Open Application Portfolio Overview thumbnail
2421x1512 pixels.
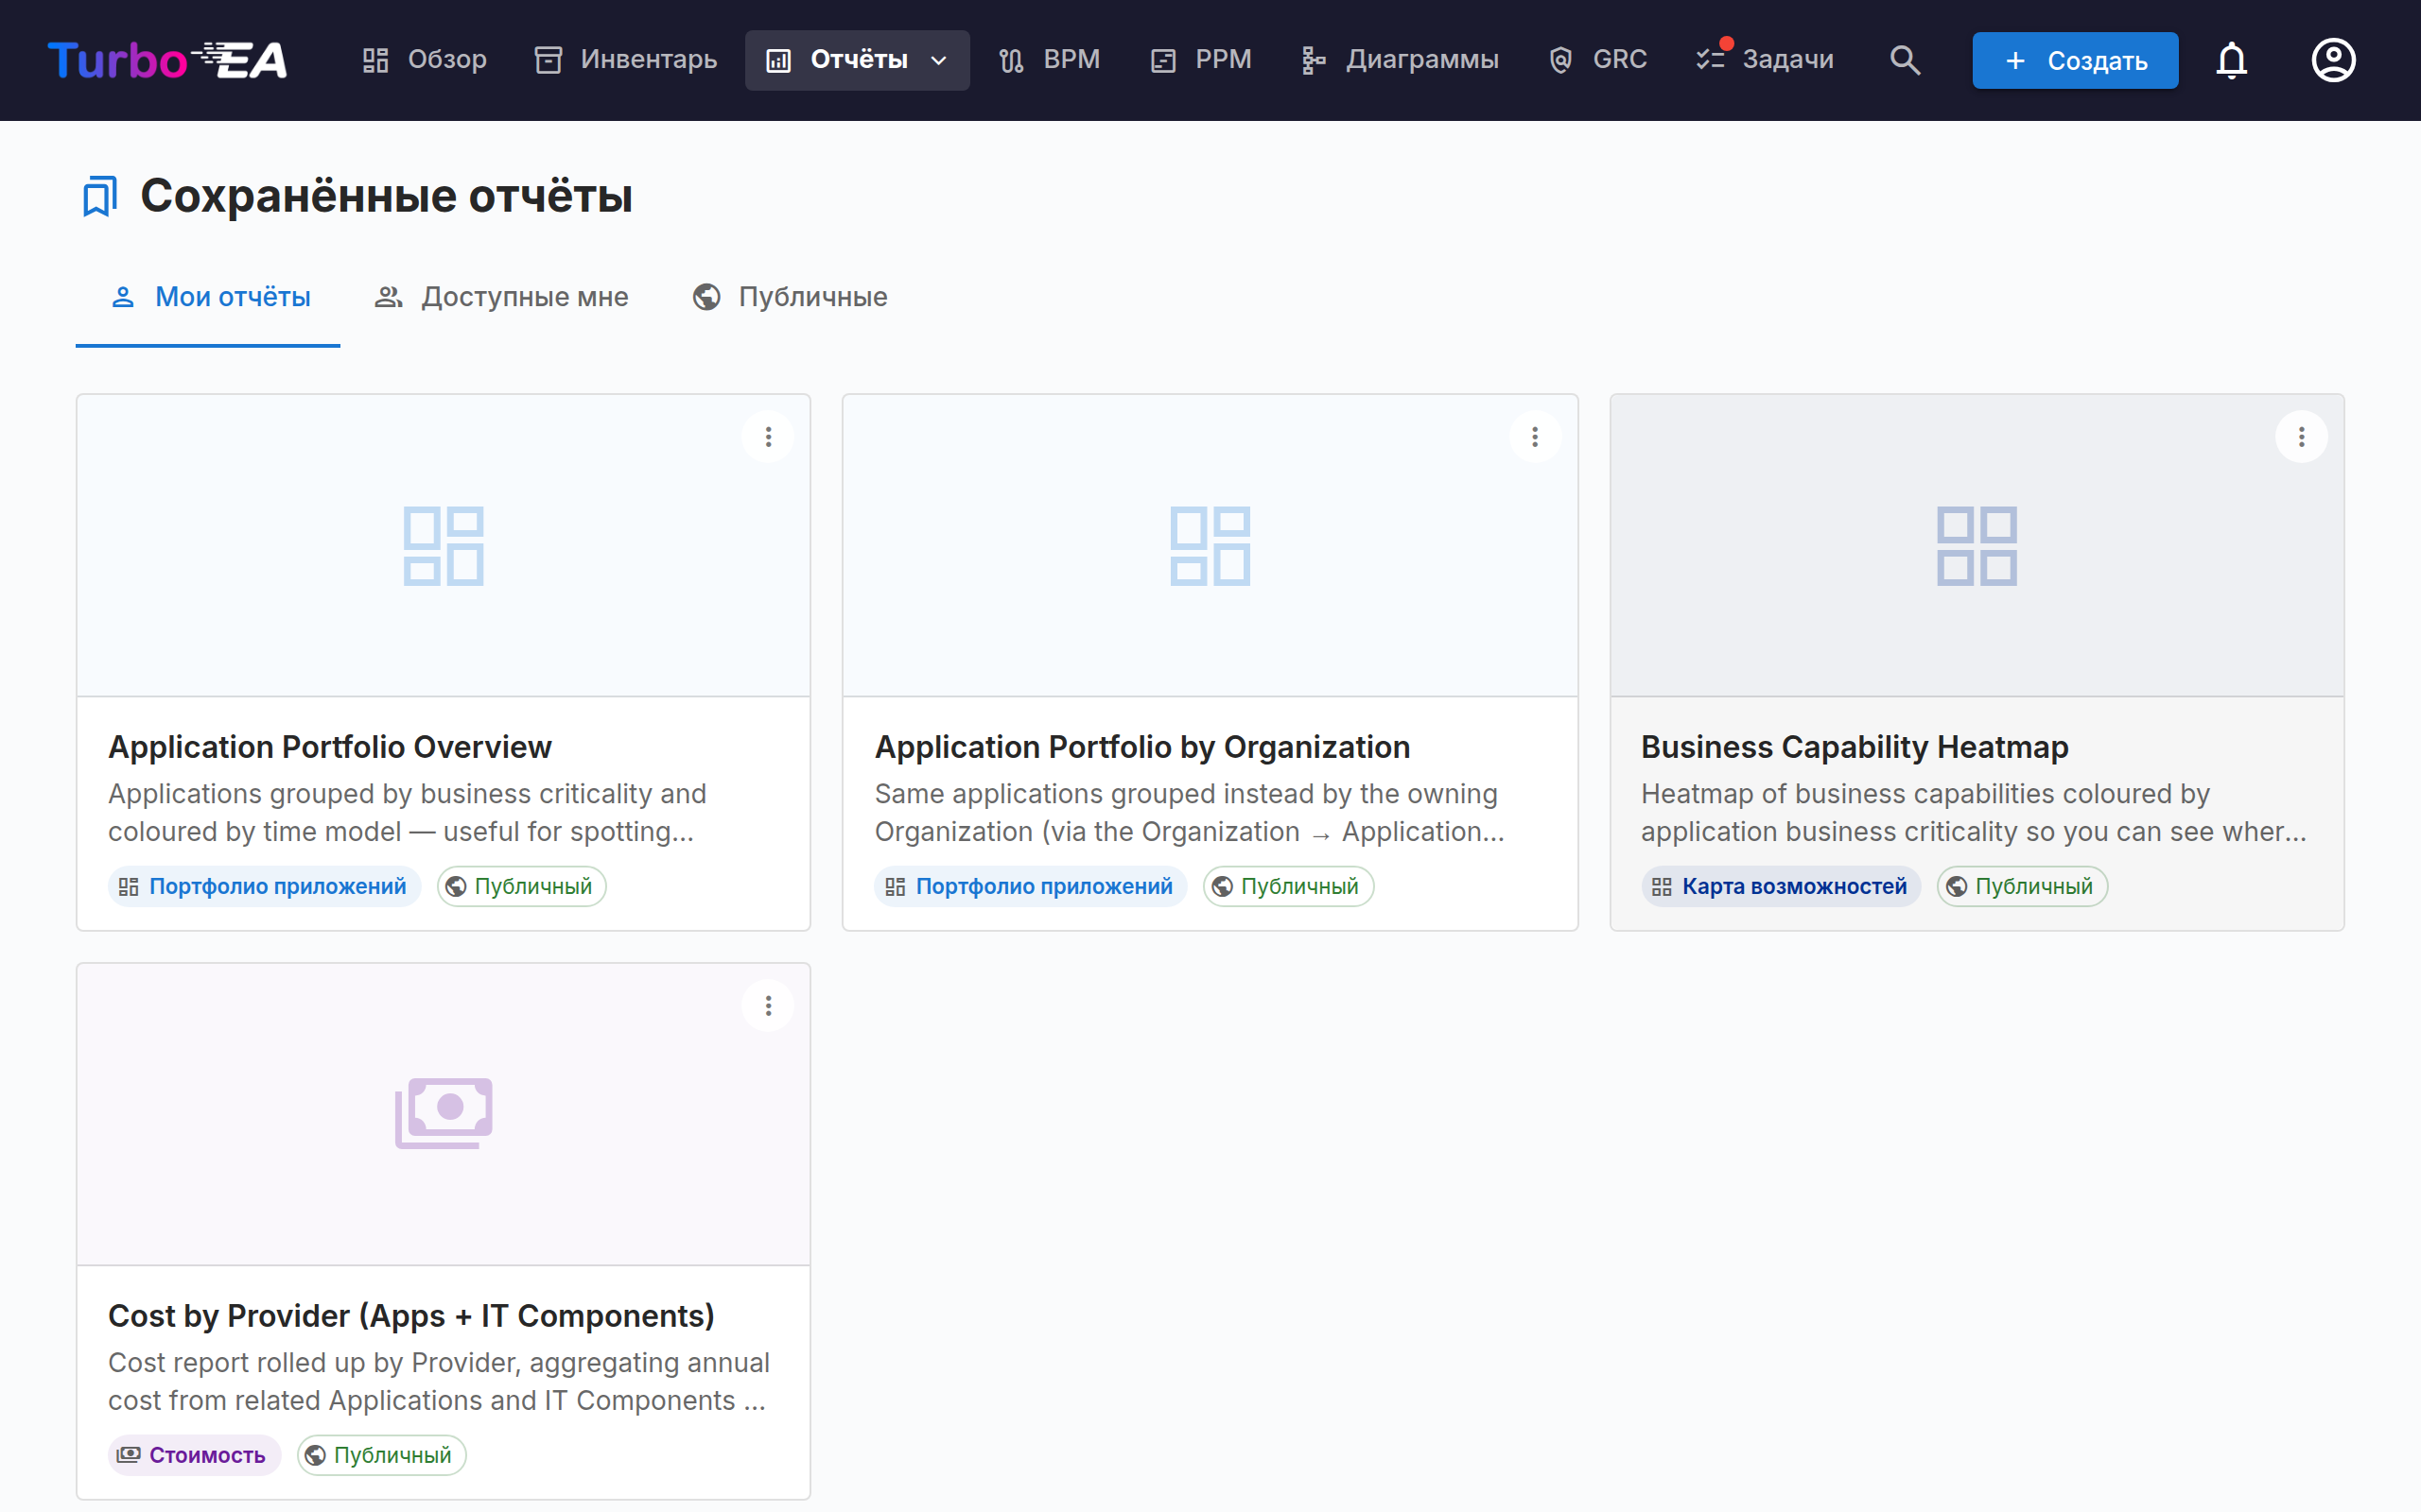[444, 546]
